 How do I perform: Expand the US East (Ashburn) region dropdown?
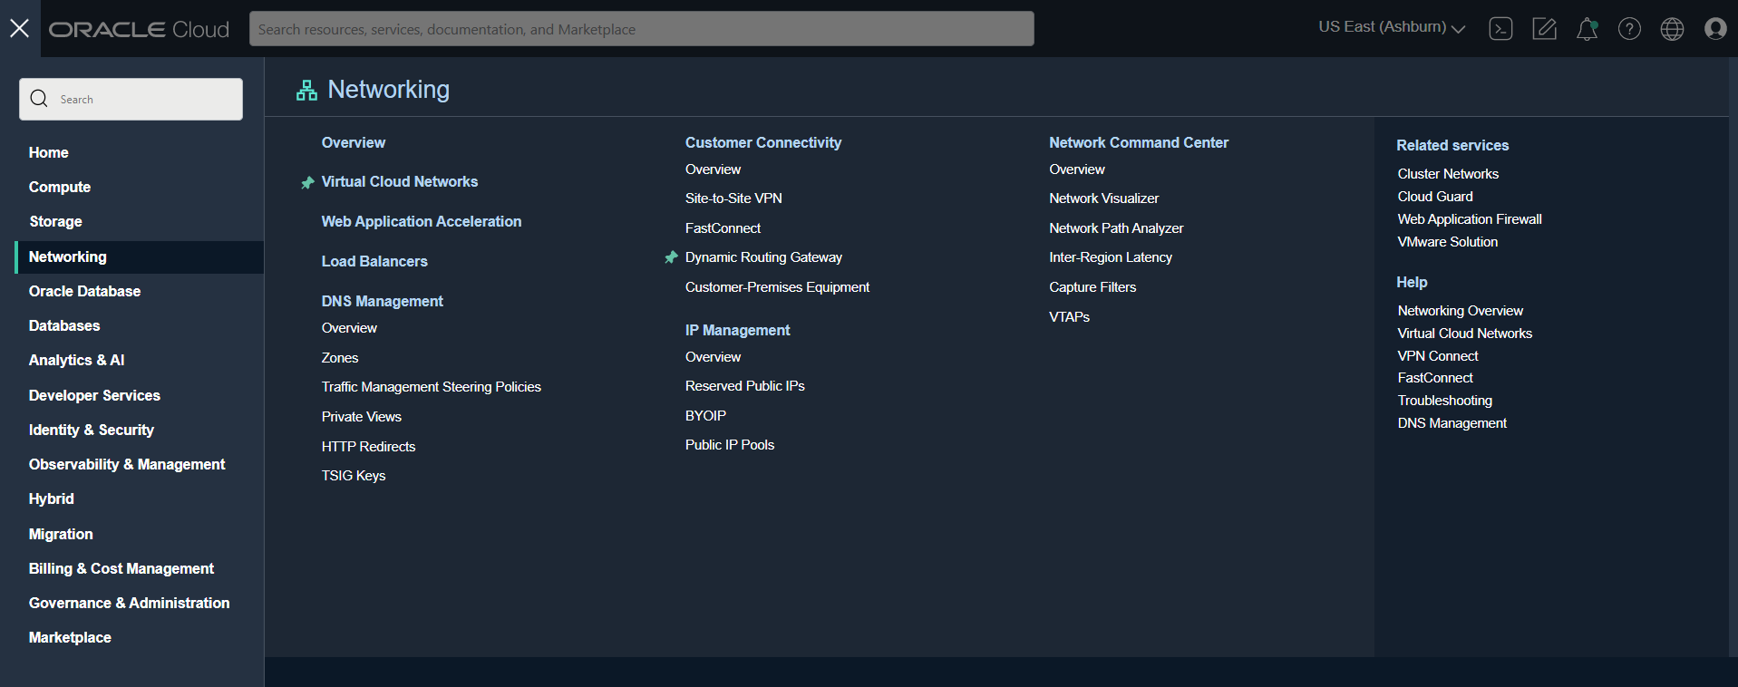tap(1391, 27)
